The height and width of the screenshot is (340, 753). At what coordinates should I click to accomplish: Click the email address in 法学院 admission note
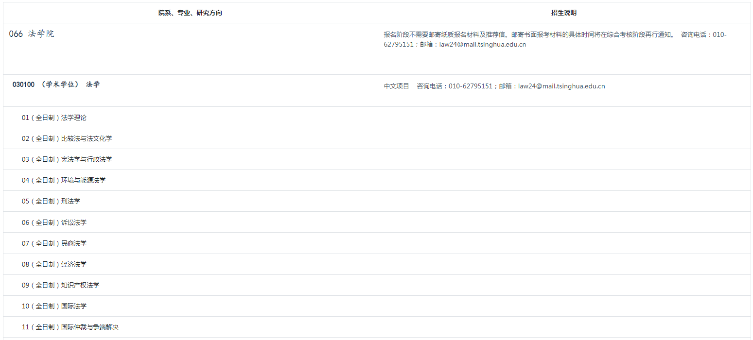point(482,45)
